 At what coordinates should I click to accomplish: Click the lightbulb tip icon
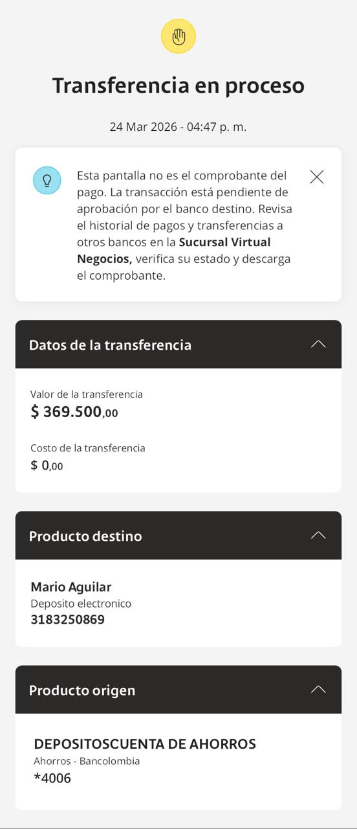[47, 181]
